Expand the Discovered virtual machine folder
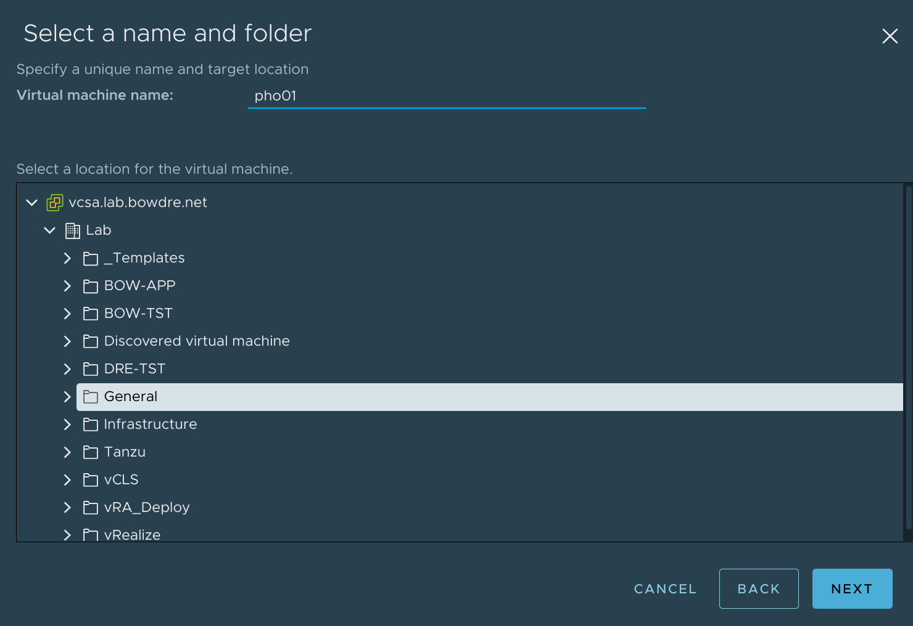 (x=67, y=341)
